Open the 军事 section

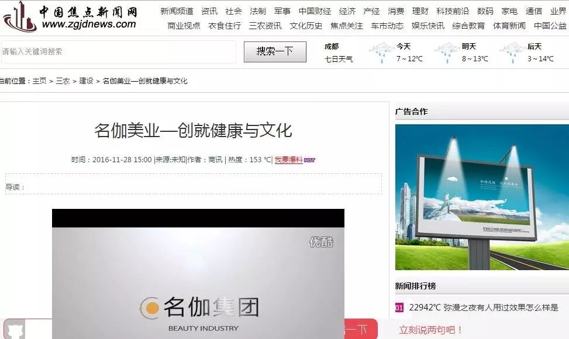(x=282, y=11)
